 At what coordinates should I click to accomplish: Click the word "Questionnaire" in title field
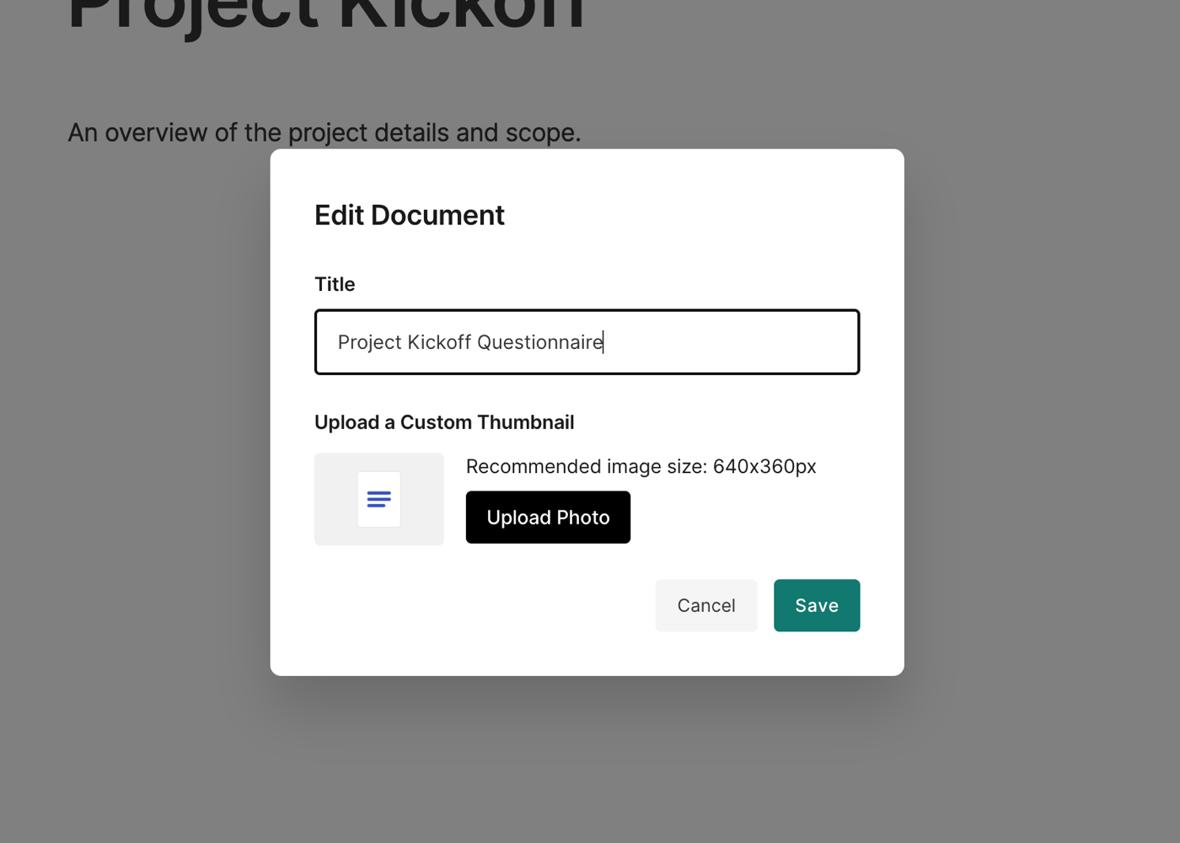[x=539, y=342]
